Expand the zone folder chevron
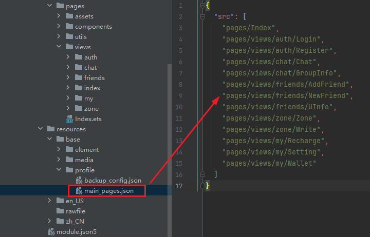370x237 pixels. tap(68, 108)
